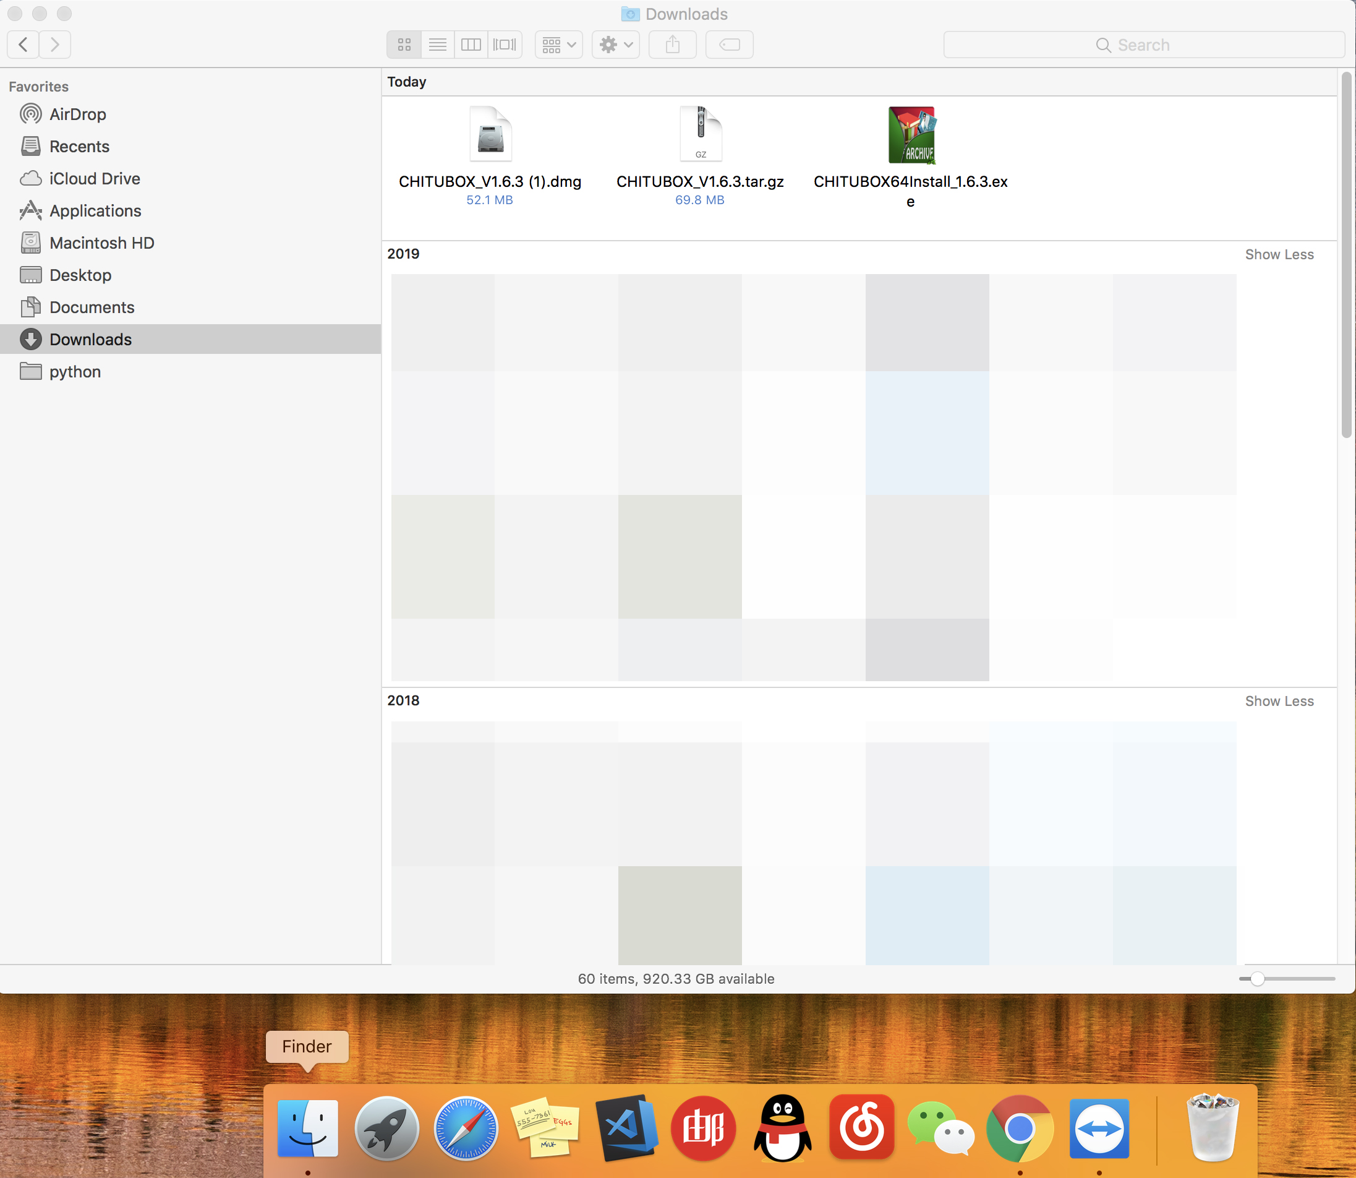Click the Today group header
1356x1178 pixels.
[407, 82]
